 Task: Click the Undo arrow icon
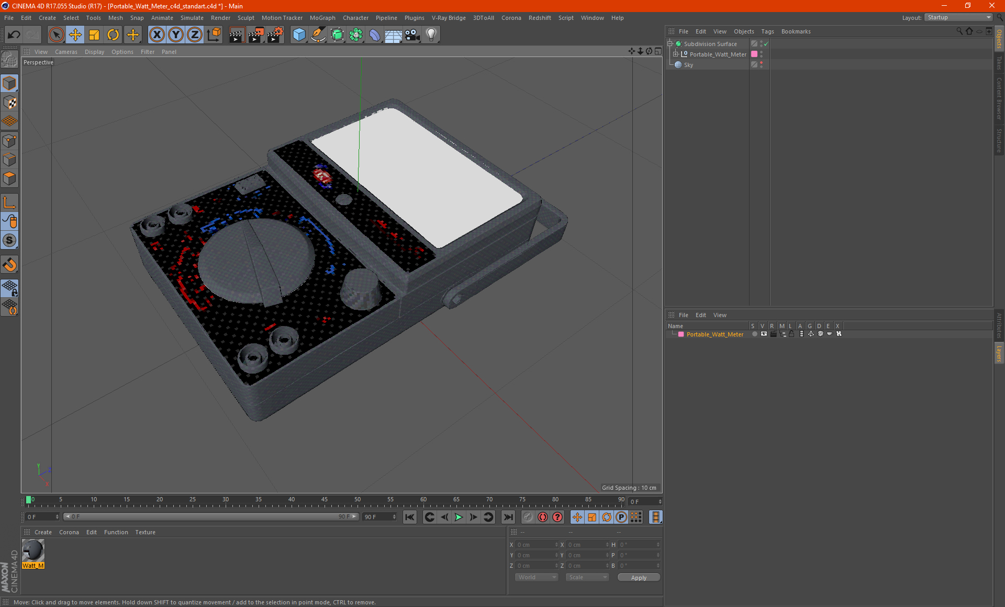pyautogui.click(x=14, y=35)
